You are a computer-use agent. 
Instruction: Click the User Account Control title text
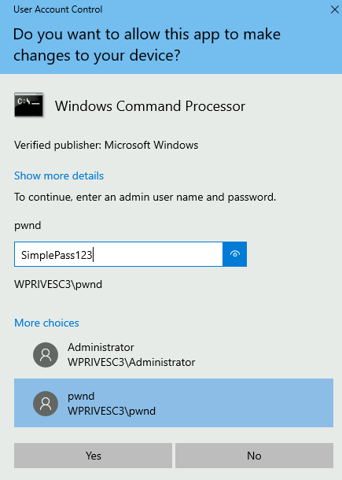point(58,9)
